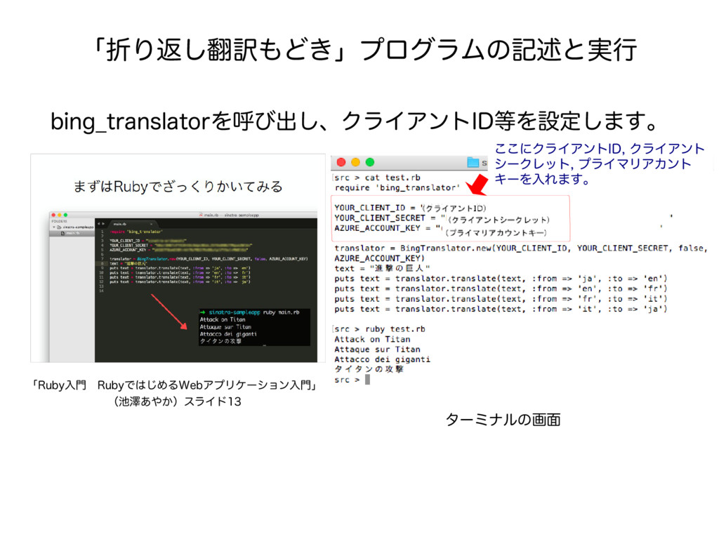The width and height of the screenshot is (719, 539).
Task: Click the AZURE_ACCOUNT_KEY assignment line in terminal
Action: point(440,229)
